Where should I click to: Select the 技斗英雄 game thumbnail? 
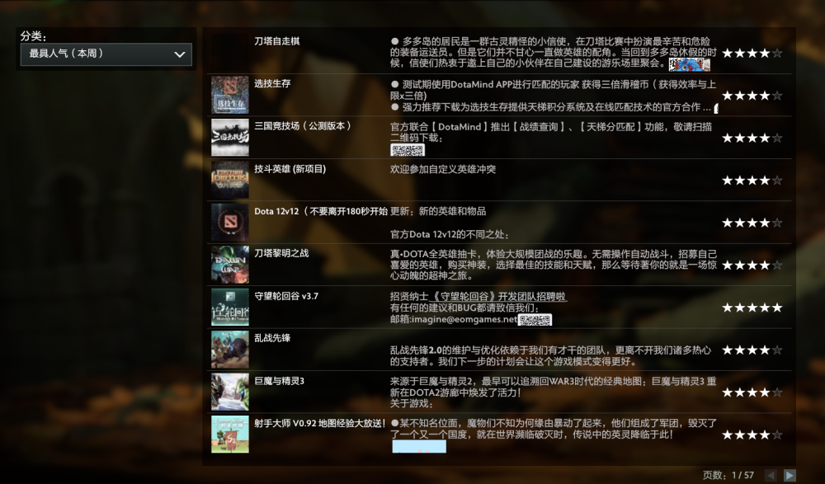coord(230,180)
